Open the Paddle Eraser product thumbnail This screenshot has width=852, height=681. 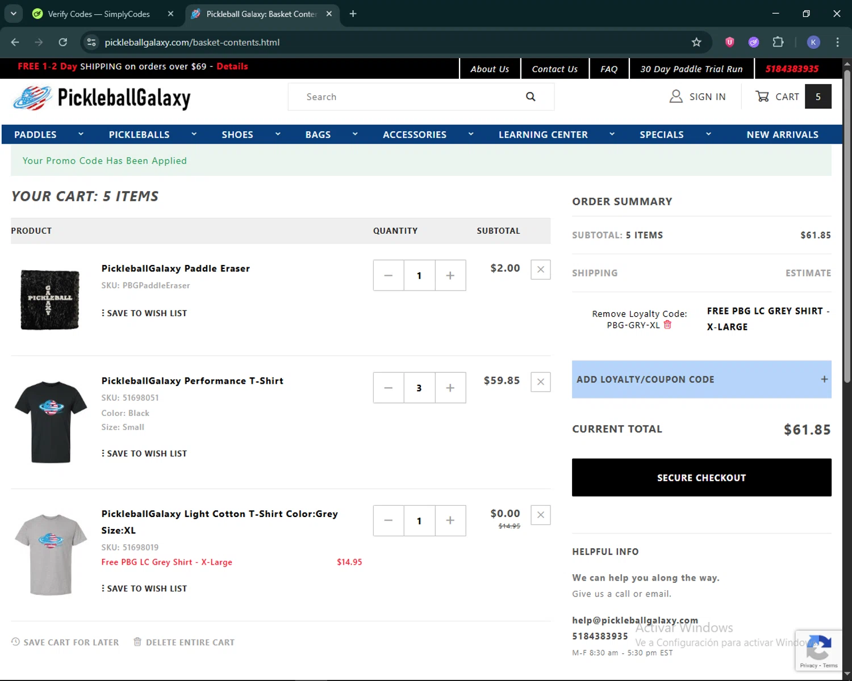(50, 300)
